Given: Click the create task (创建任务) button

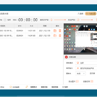Looking at the screenshot, I should click(88, 81).
